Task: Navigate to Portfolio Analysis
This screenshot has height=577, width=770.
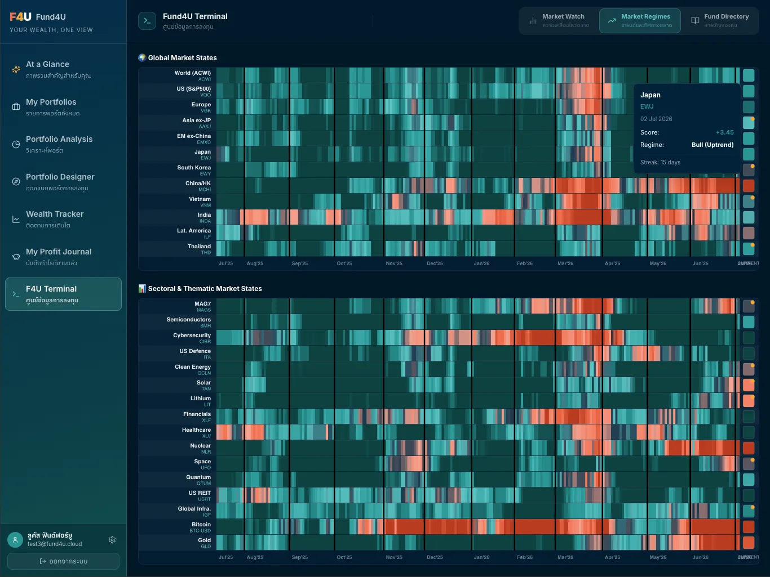Action: 63,144
